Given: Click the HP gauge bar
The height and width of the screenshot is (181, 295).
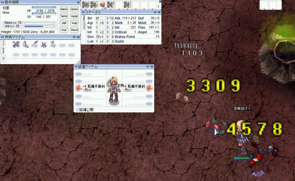Looking at the screenshot, I should [44, 8].
